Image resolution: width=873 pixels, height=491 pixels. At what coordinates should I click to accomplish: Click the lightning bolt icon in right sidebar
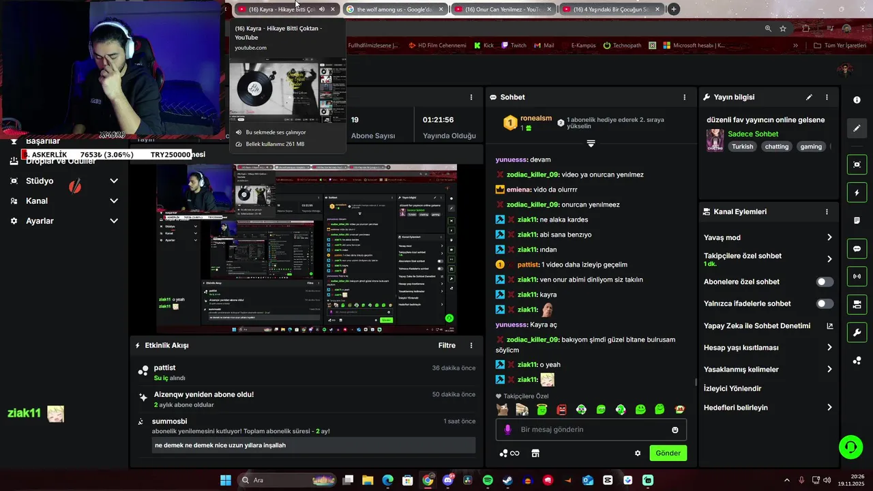tap(857, 193)
